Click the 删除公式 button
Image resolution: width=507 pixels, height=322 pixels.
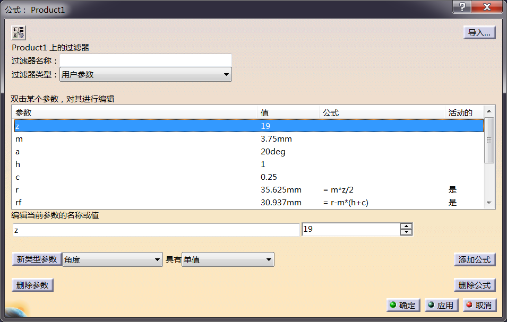474,285
